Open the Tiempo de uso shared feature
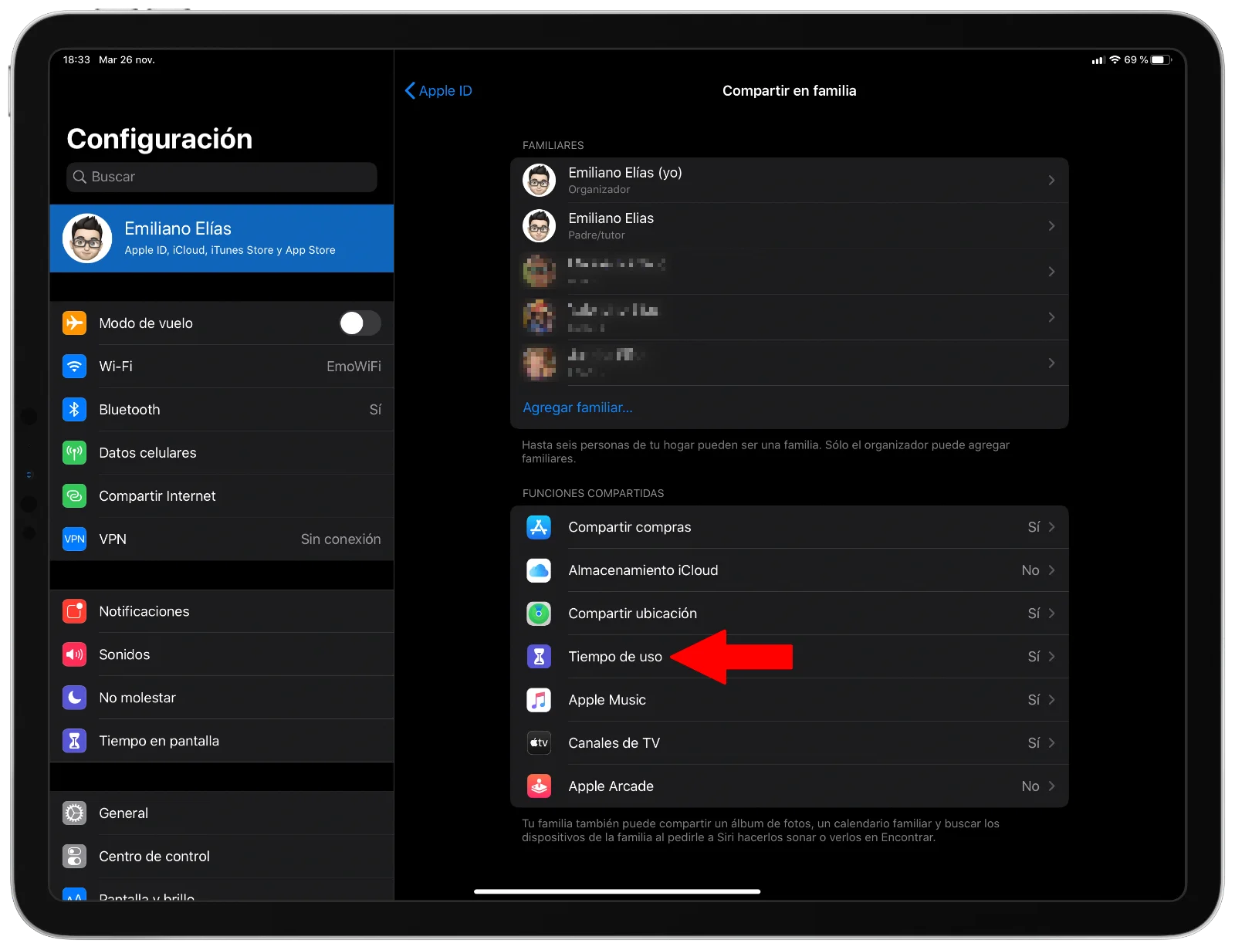 click(790, 657)
